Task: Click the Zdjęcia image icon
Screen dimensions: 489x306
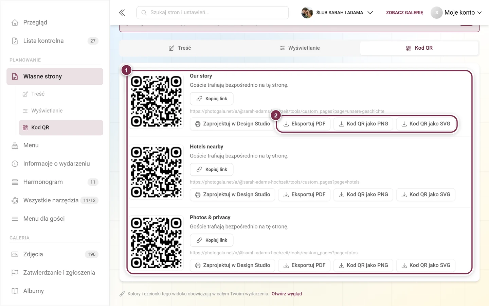Action: (x=15, y=254)
